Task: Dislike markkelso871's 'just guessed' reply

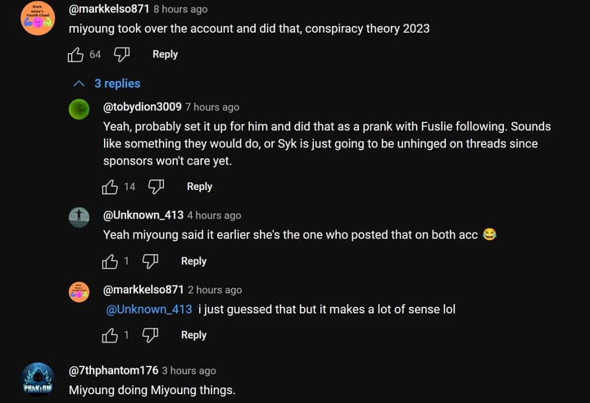Action: [150, 335]
